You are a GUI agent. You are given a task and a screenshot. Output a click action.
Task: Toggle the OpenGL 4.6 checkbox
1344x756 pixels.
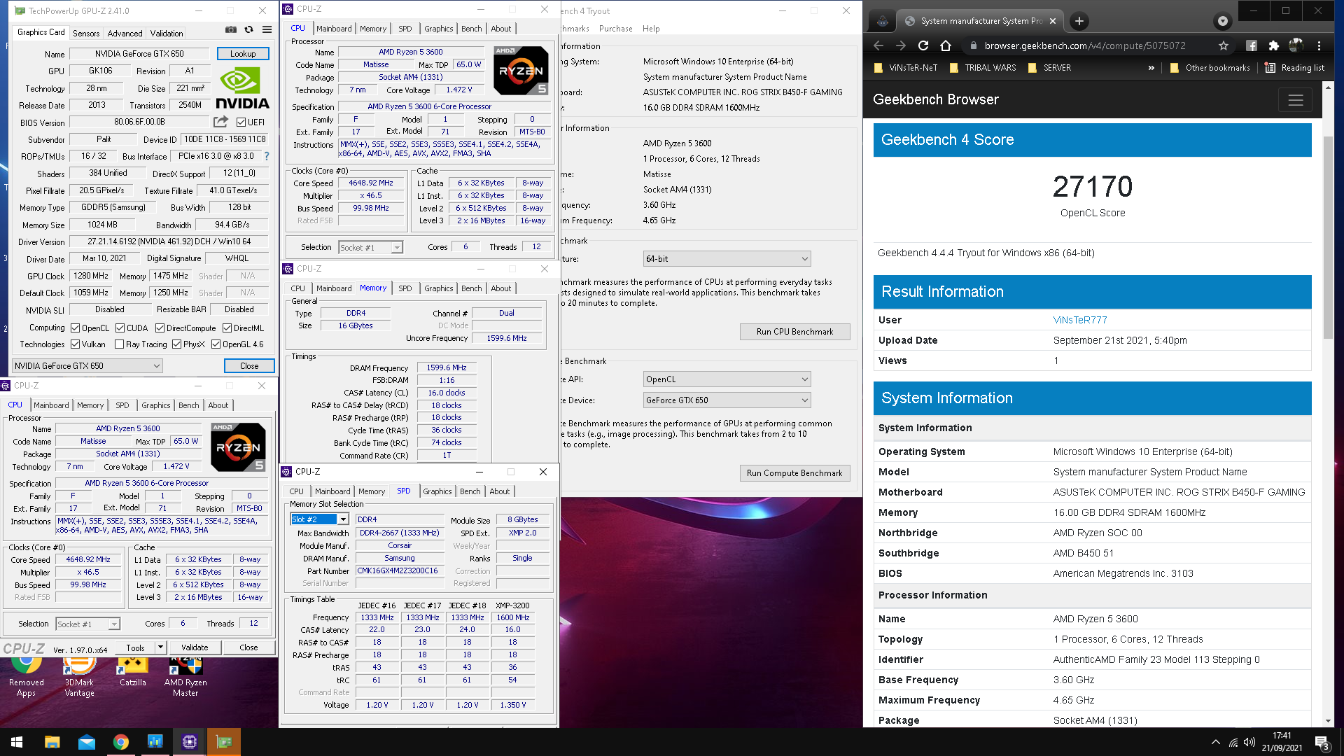pyautogui.click(x=216, y=344)
